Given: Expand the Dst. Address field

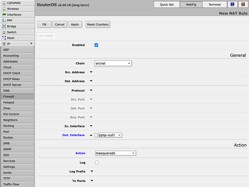Looking at the screenshot, I should pyautogui.click(x=91, y=81).
